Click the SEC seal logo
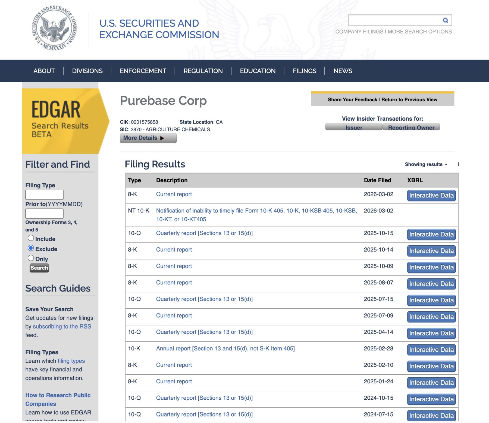The height and width of the screenshot is (423, 489). (x=54, y=28)
